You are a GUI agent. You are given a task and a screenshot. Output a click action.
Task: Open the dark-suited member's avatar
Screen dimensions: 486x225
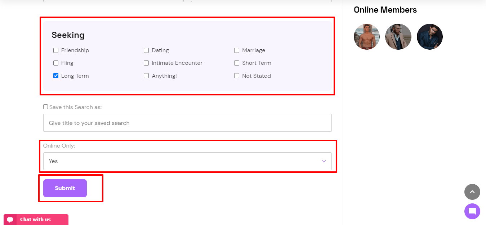(430, 37)
